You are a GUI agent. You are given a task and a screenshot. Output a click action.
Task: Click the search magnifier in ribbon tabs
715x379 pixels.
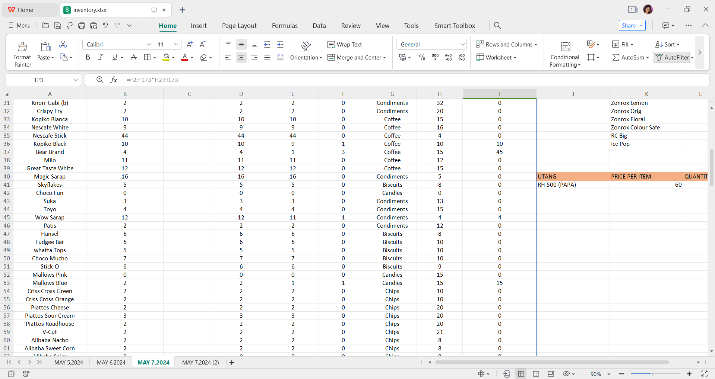pyautogui.click(x=497, y=25)
